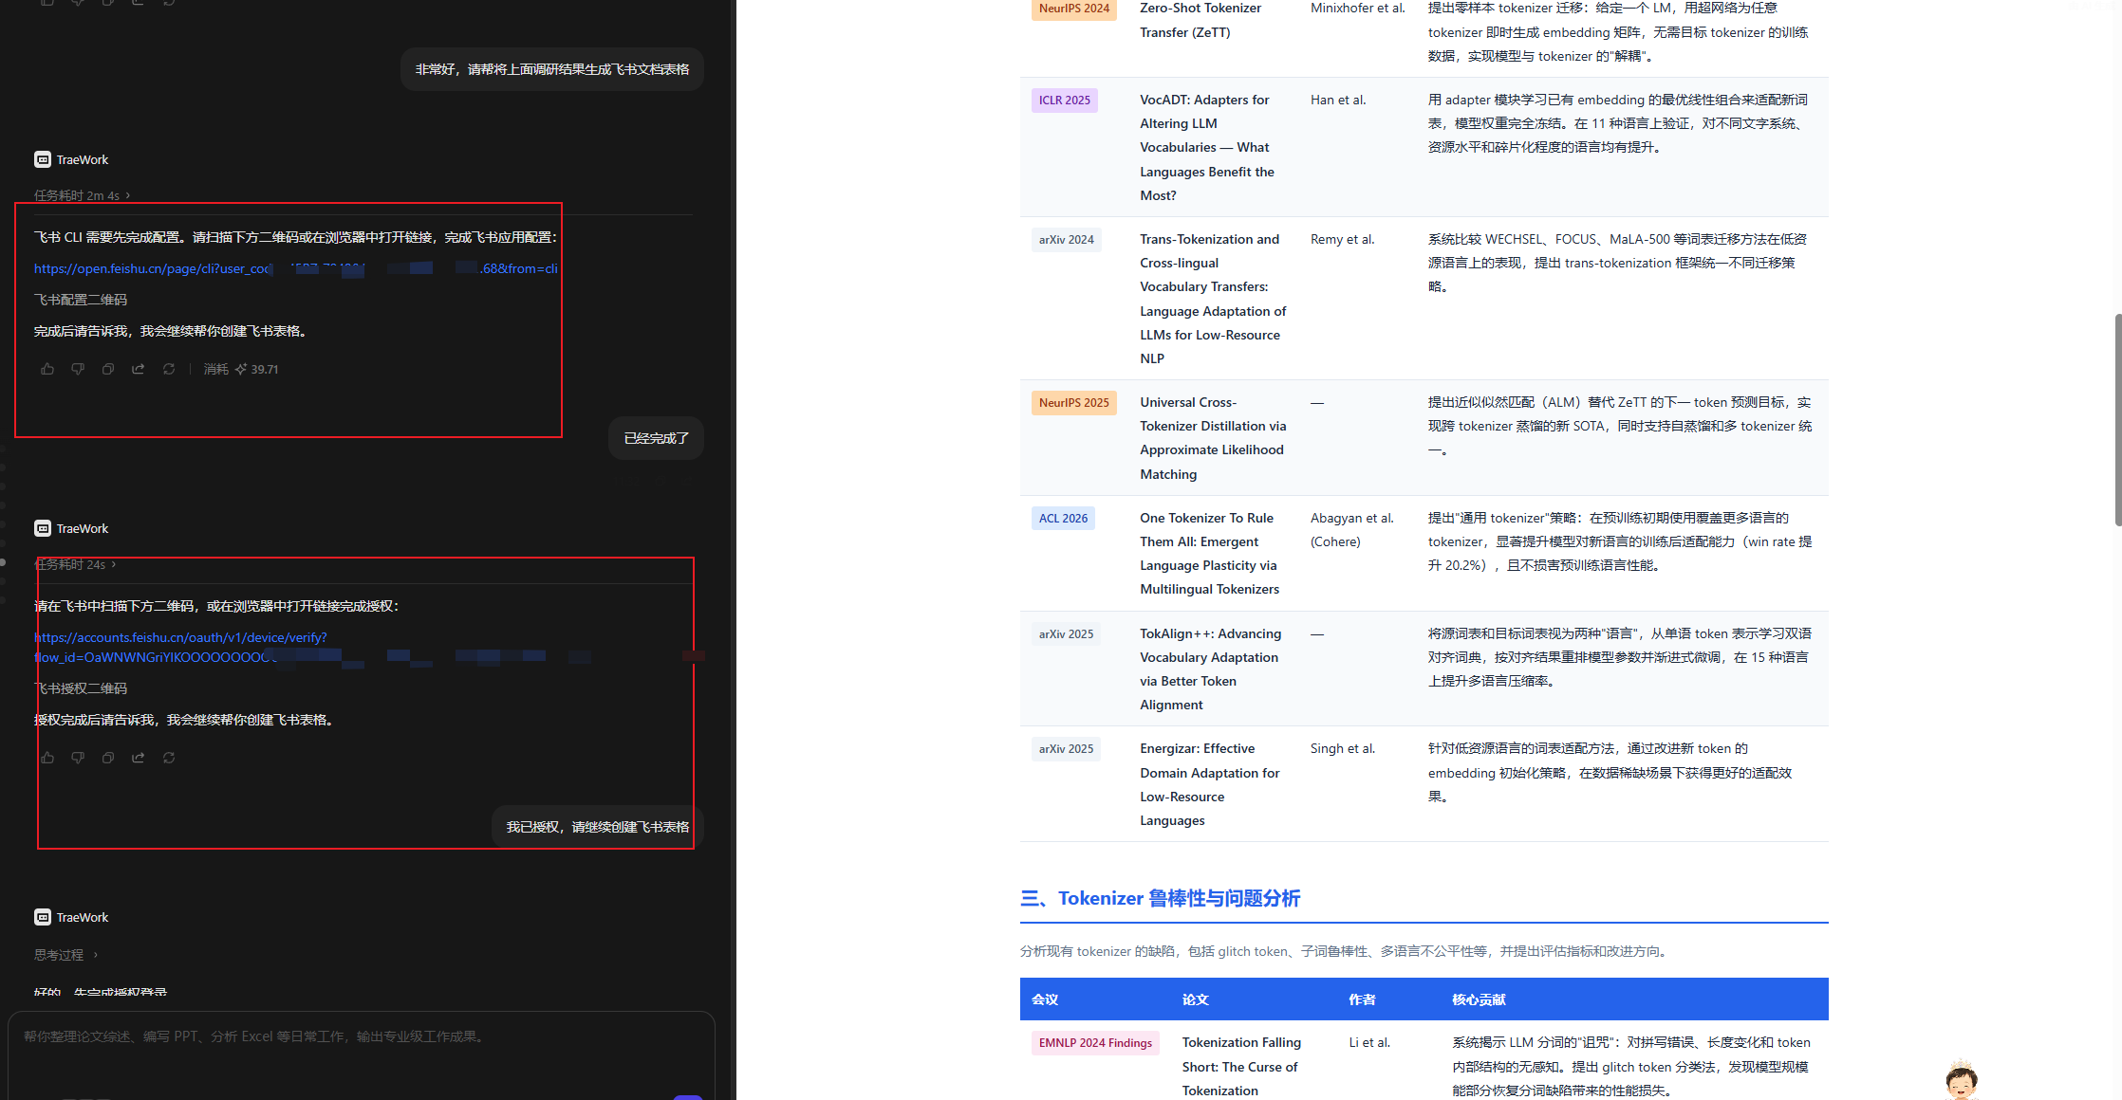The image size is (2122, 1100).
Task: Regenerate the 飞书授权二维码 authorization reply
Action: click(169, 758)
